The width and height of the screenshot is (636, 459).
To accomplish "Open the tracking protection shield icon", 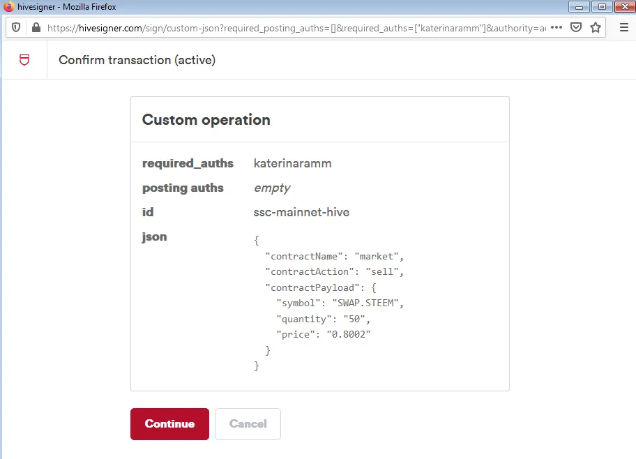I will 16,28.
